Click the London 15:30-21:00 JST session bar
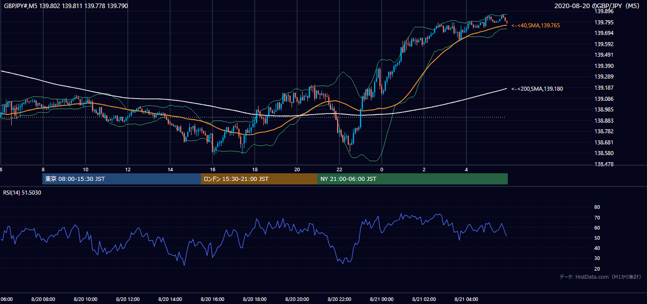 tap(259, 179)
